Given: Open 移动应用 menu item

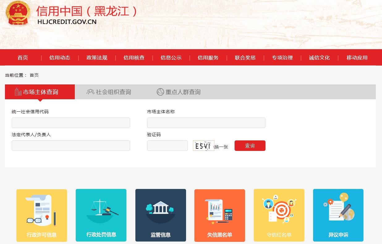Looking at the screenshot, I should pos(357,58).
